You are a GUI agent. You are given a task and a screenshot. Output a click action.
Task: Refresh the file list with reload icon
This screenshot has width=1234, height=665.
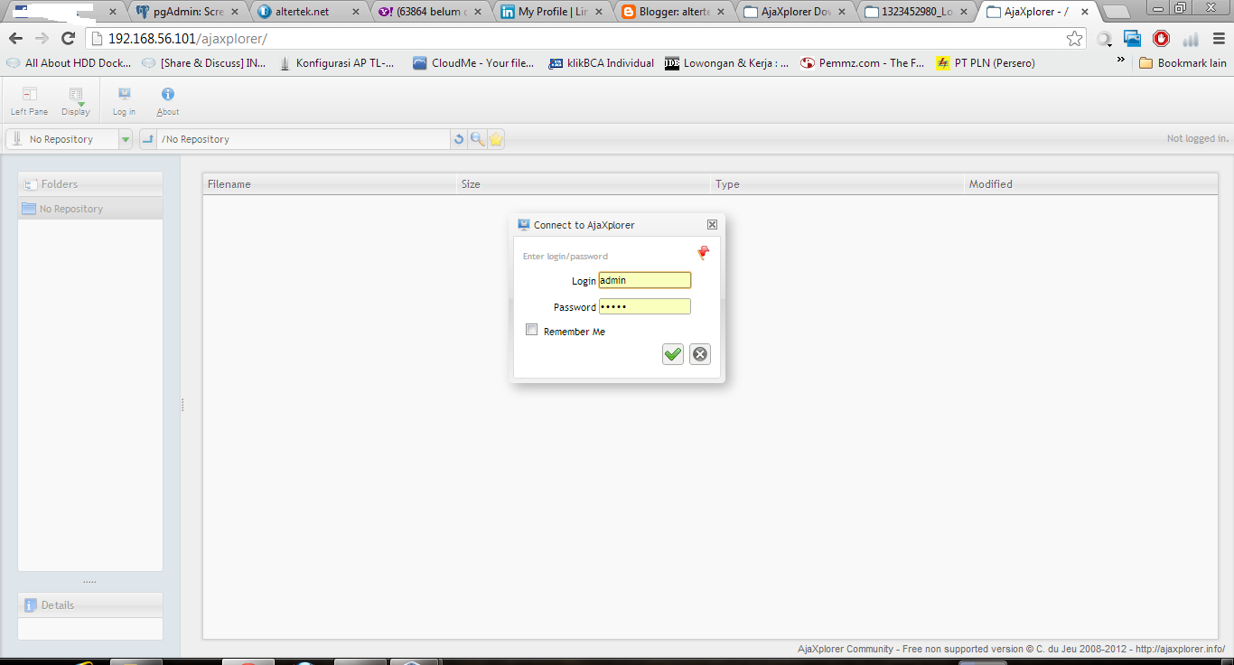click(x=459, y=139)
